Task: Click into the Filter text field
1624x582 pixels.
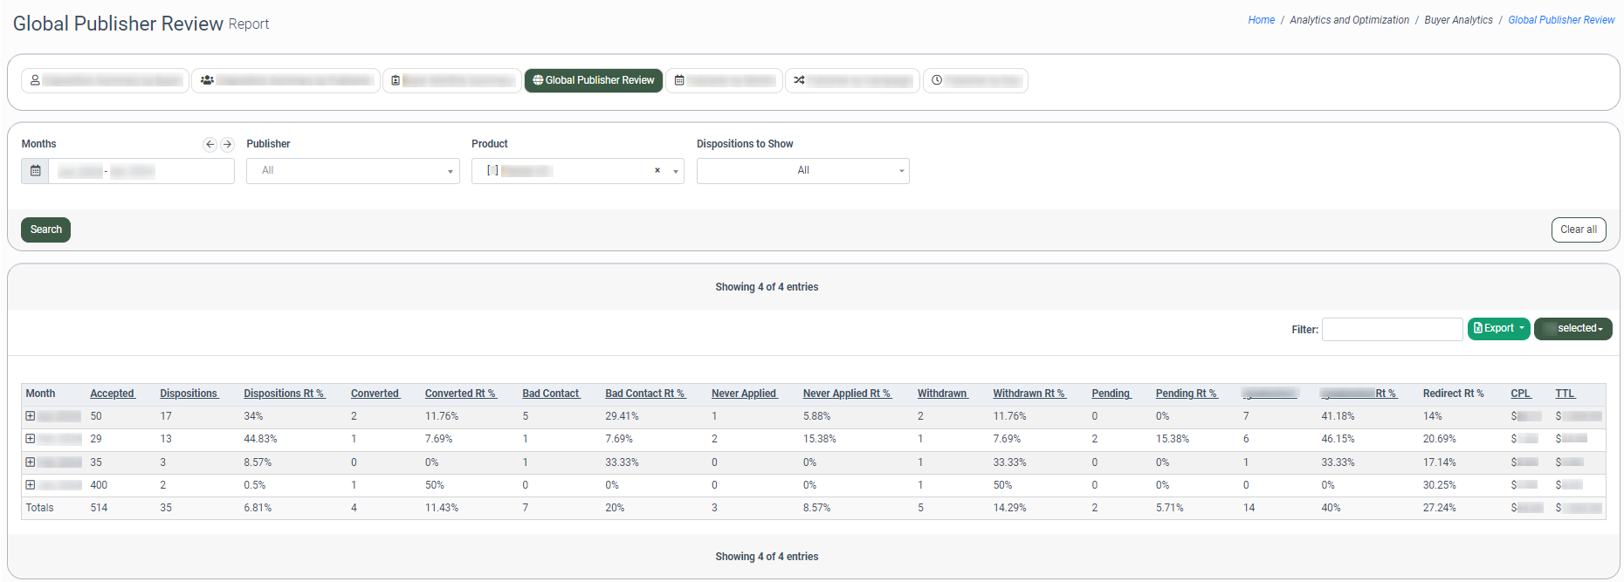Action: pos(1392,329)
